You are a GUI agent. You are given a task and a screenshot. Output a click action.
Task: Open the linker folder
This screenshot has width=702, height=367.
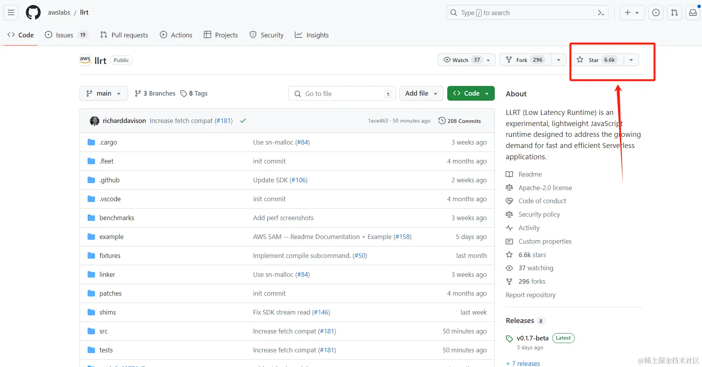(x=107, y=274)
